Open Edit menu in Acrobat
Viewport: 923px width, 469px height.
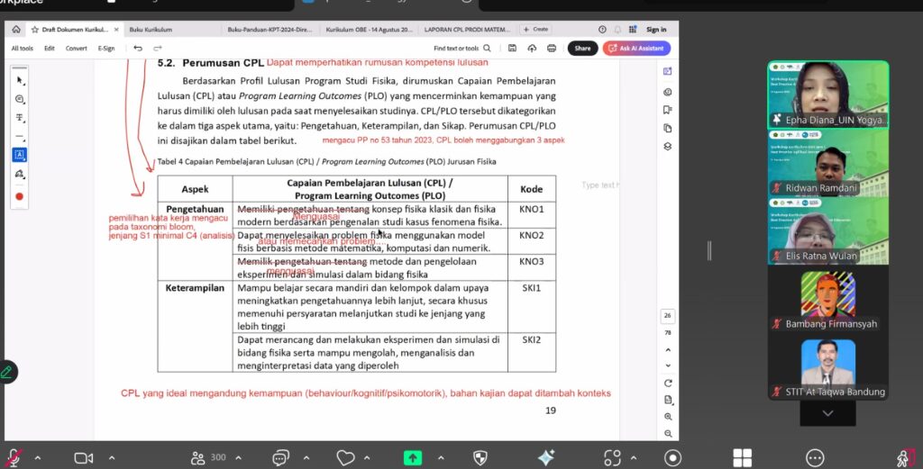50,49
